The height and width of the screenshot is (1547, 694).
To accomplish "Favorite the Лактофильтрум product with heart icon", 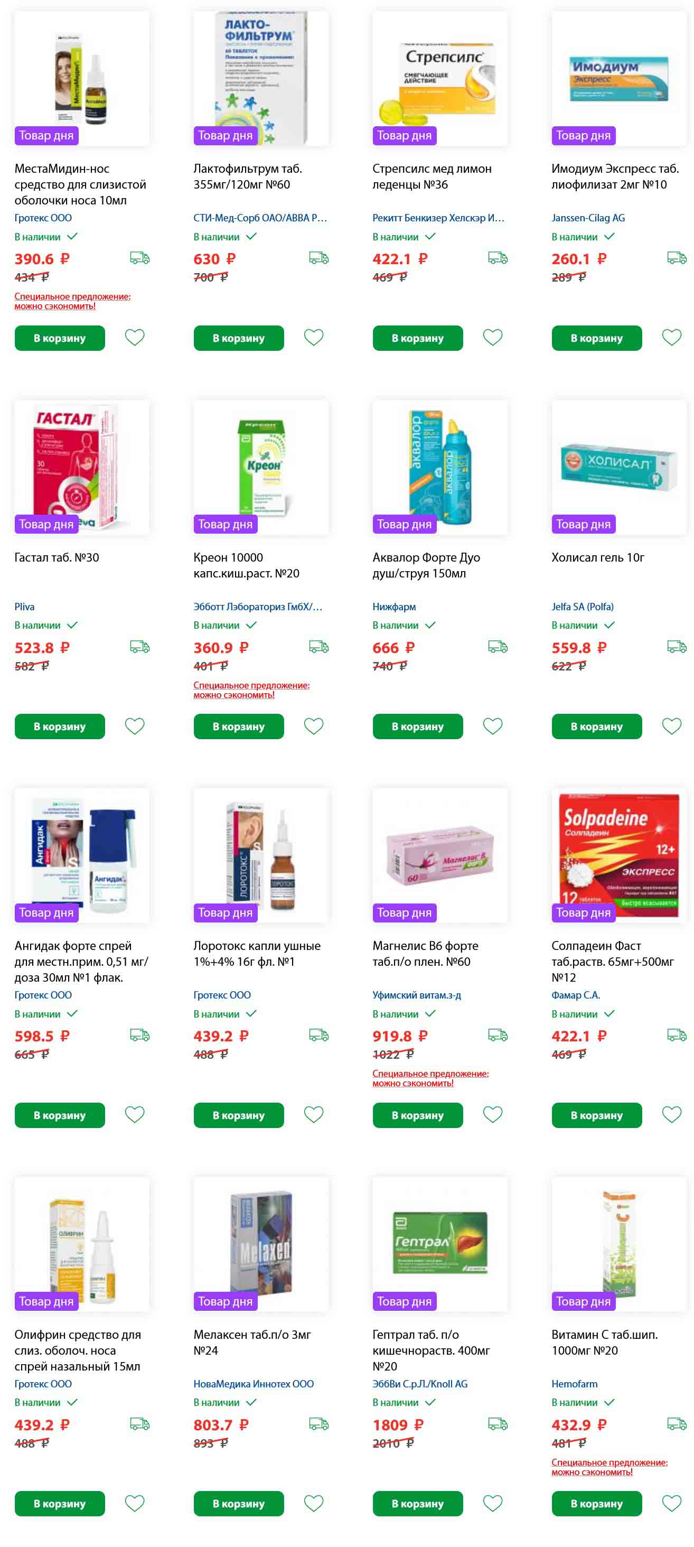I will 313,338.
